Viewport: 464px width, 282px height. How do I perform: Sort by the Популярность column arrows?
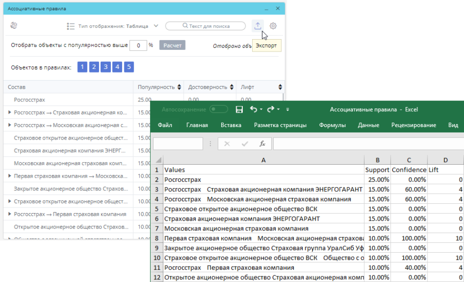(x=179, y=87)
